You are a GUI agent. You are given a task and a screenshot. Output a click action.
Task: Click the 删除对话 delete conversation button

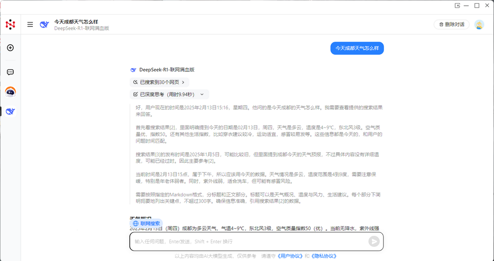[451, 25]
